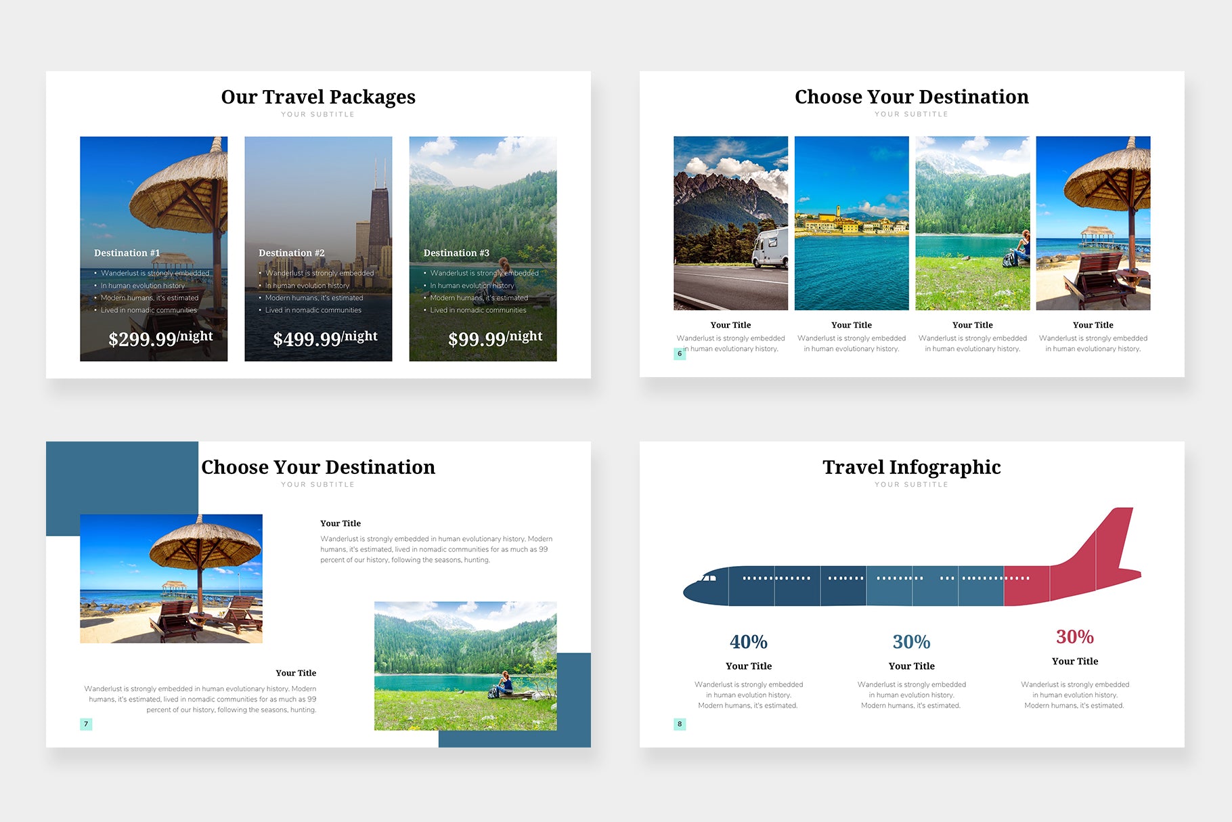This screenshot has height=822, width=1232.
Task: Select the Destination #2 heading
Action: 291,253
